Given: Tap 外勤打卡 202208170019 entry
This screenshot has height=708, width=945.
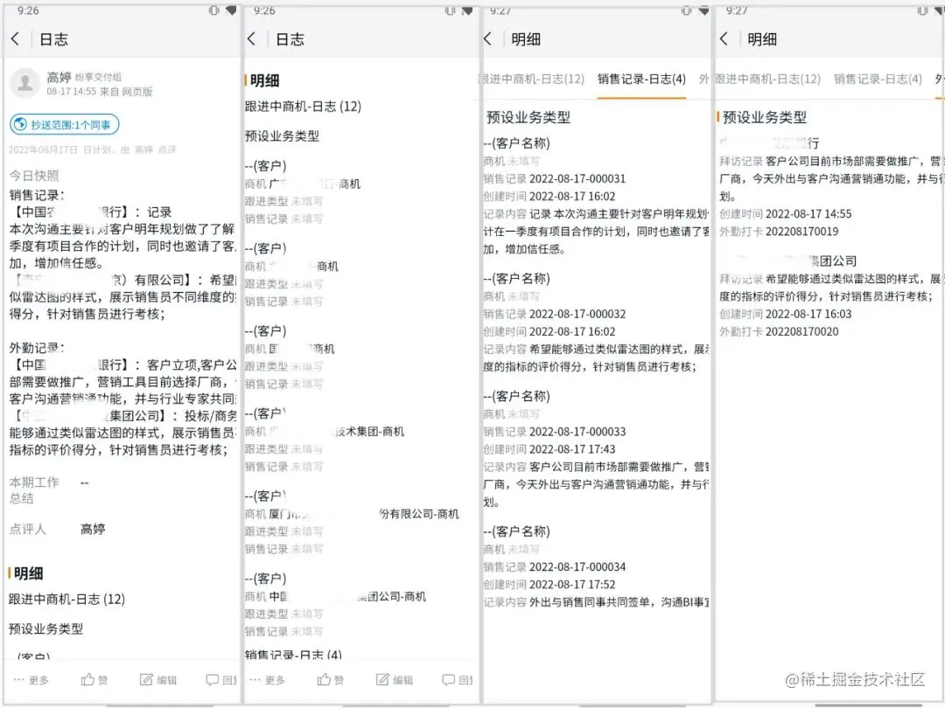Looking at the screenshot, I should [779, 231].
